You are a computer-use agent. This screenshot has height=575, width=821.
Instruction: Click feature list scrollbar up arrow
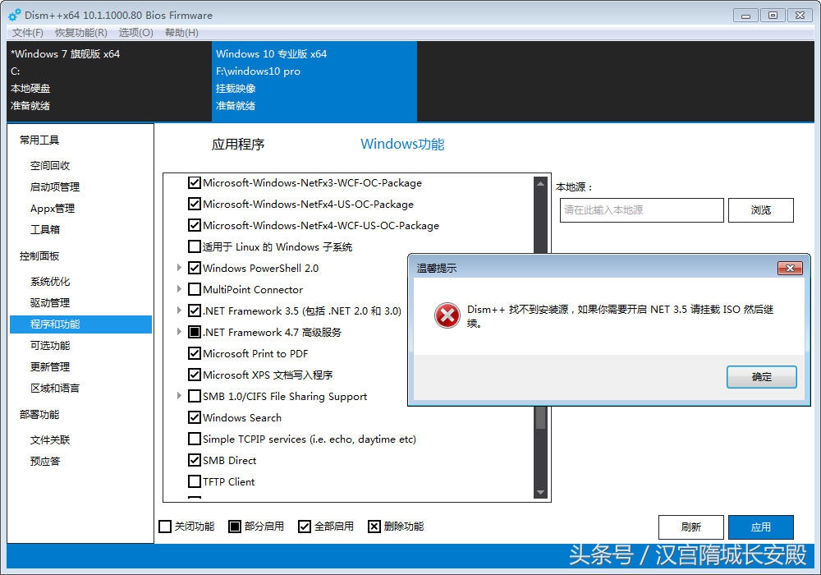(540, 183)
